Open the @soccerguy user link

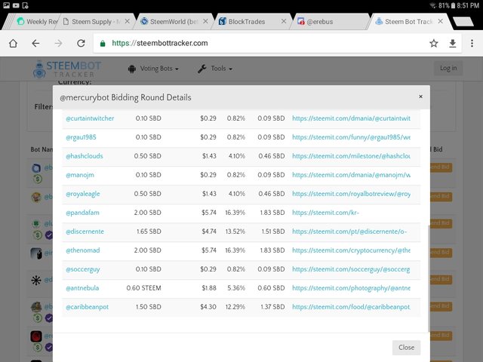coord(83,269)
